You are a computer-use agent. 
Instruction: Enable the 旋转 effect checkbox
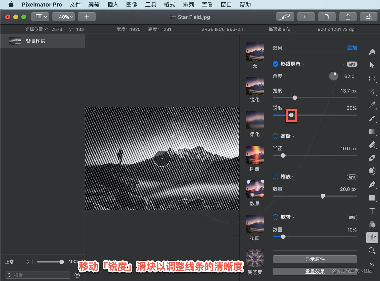(x=275, y=217)
